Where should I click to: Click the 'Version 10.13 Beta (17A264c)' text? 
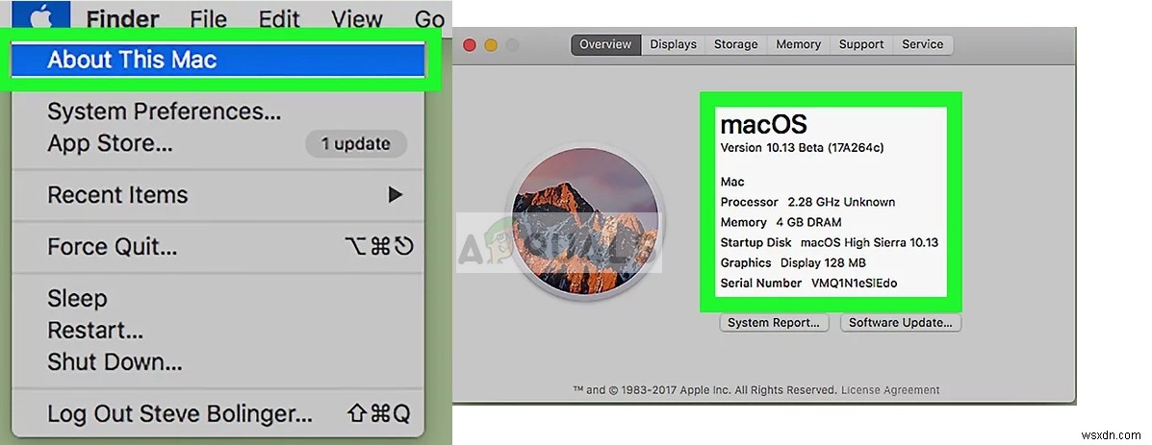(x=802, y=148)
